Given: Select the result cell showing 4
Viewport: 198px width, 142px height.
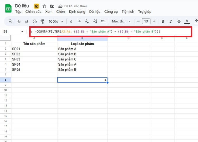Looking at the screenshot, I should click(x=82, y=80).
